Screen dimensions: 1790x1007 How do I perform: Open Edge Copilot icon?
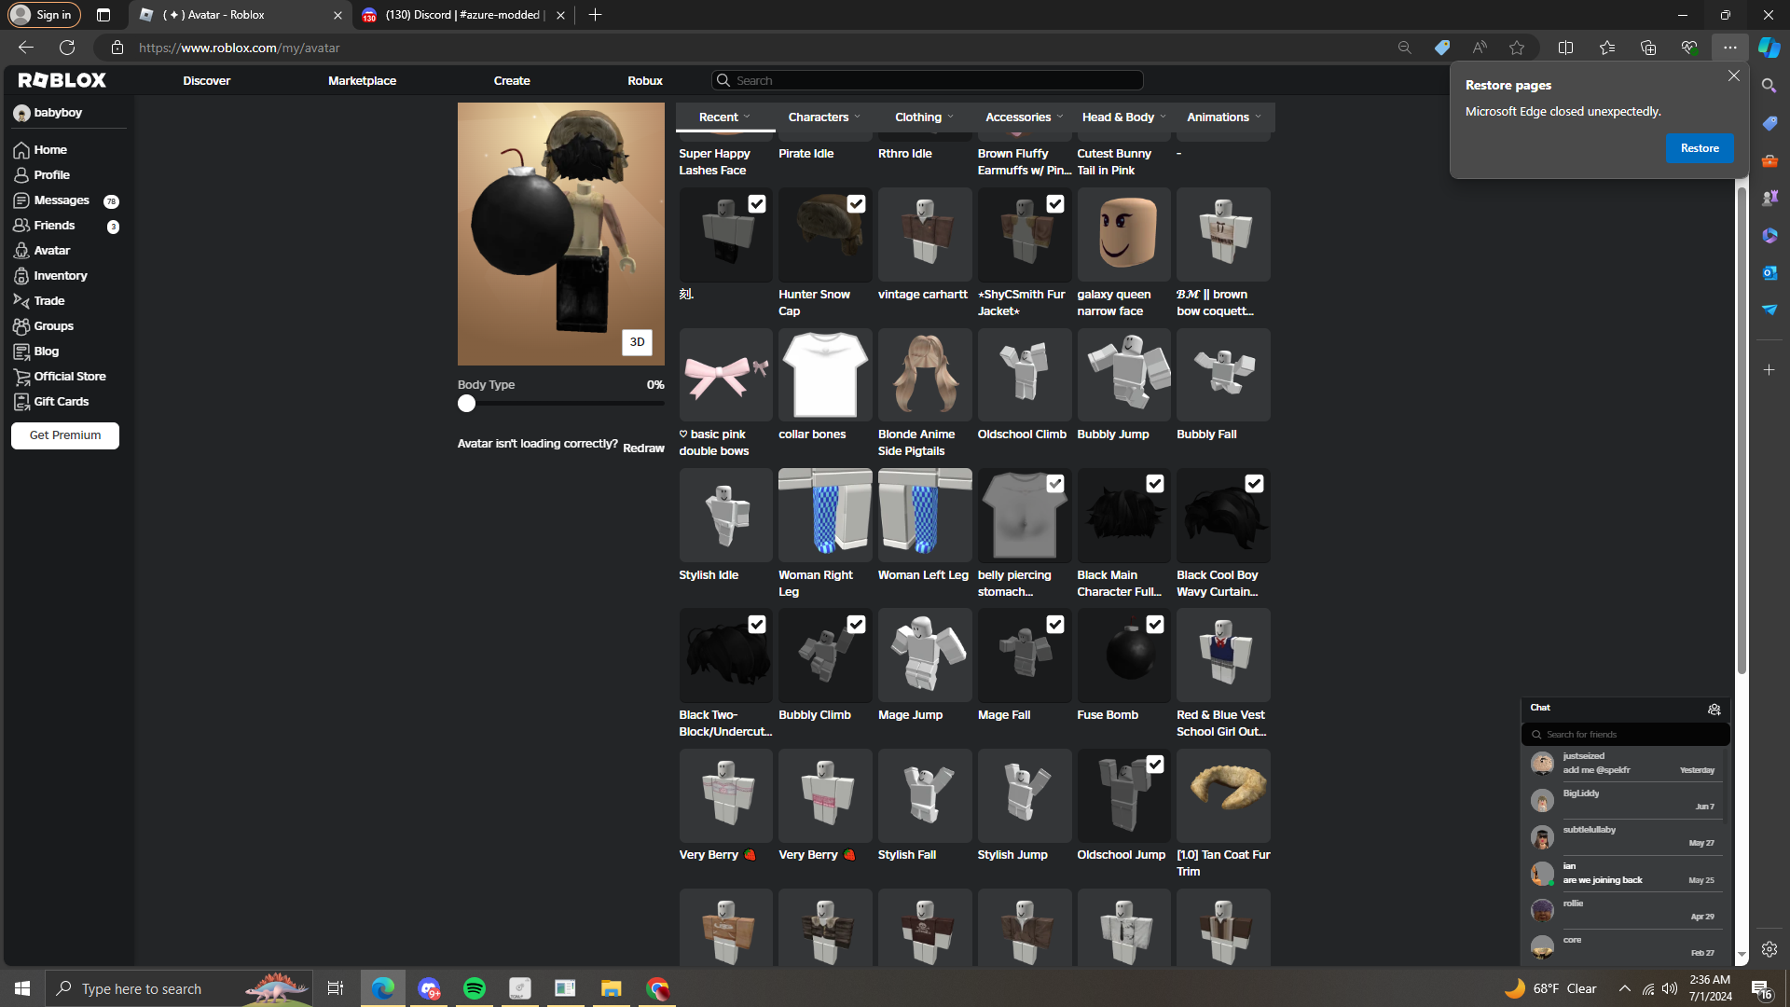pyautogui.click(x=1769, y=48)
